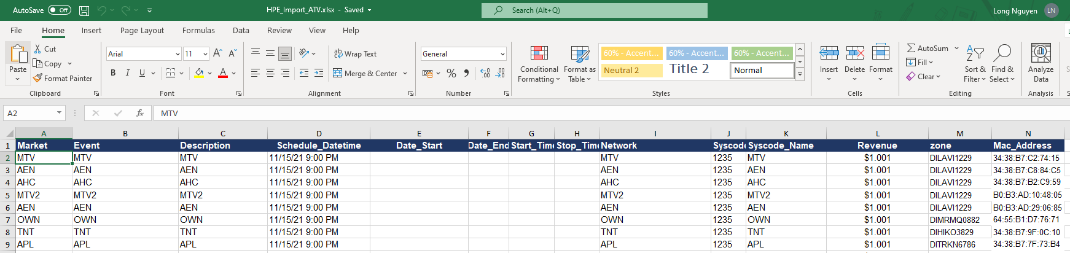Expand the Name Box dropdown arrow
The height and width of the screenshot is (253, 1070).
(x=60, y=113)
